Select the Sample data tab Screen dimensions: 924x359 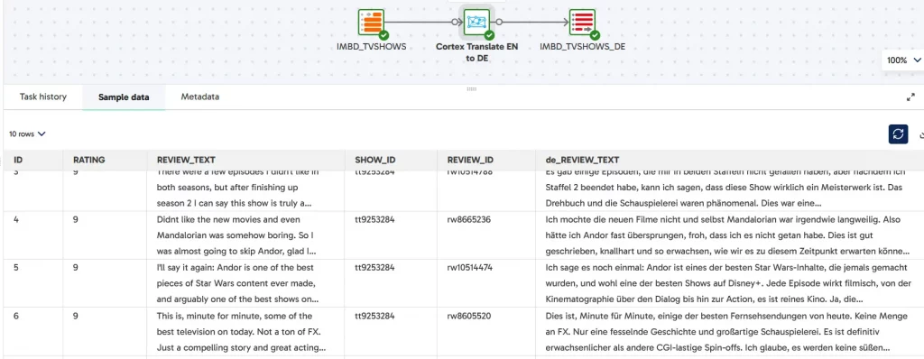pyautogui.click(x=124, y=97)
